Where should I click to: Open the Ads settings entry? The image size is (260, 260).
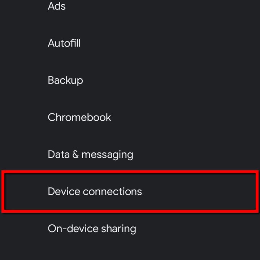[57, 6]
